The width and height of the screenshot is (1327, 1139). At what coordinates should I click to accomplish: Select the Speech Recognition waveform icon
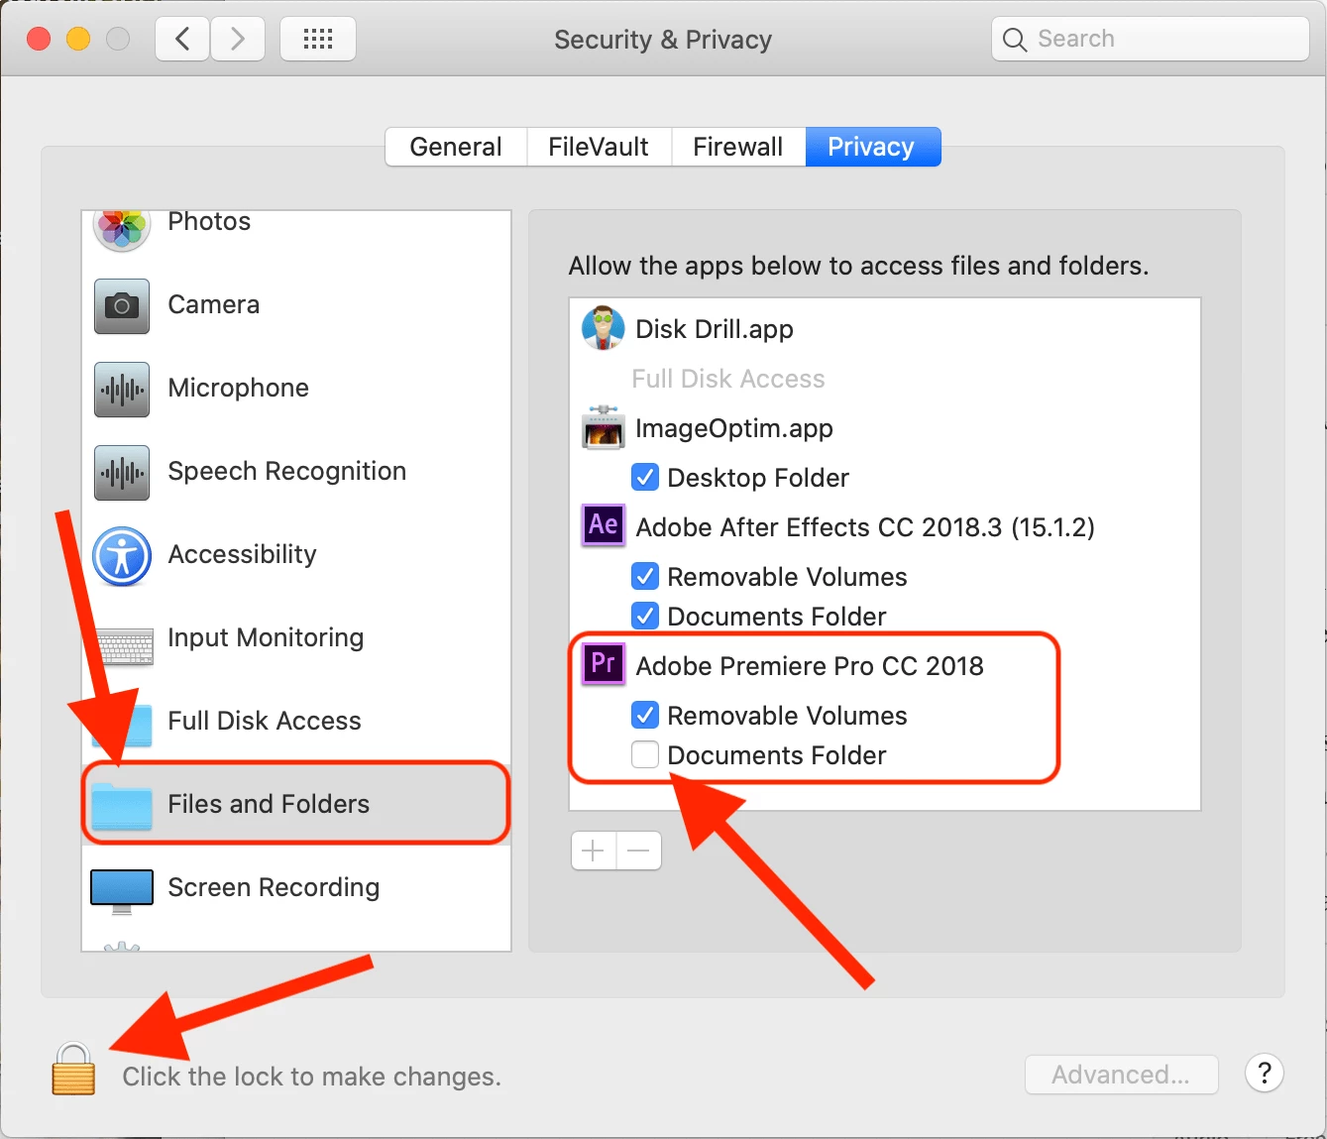122,472
